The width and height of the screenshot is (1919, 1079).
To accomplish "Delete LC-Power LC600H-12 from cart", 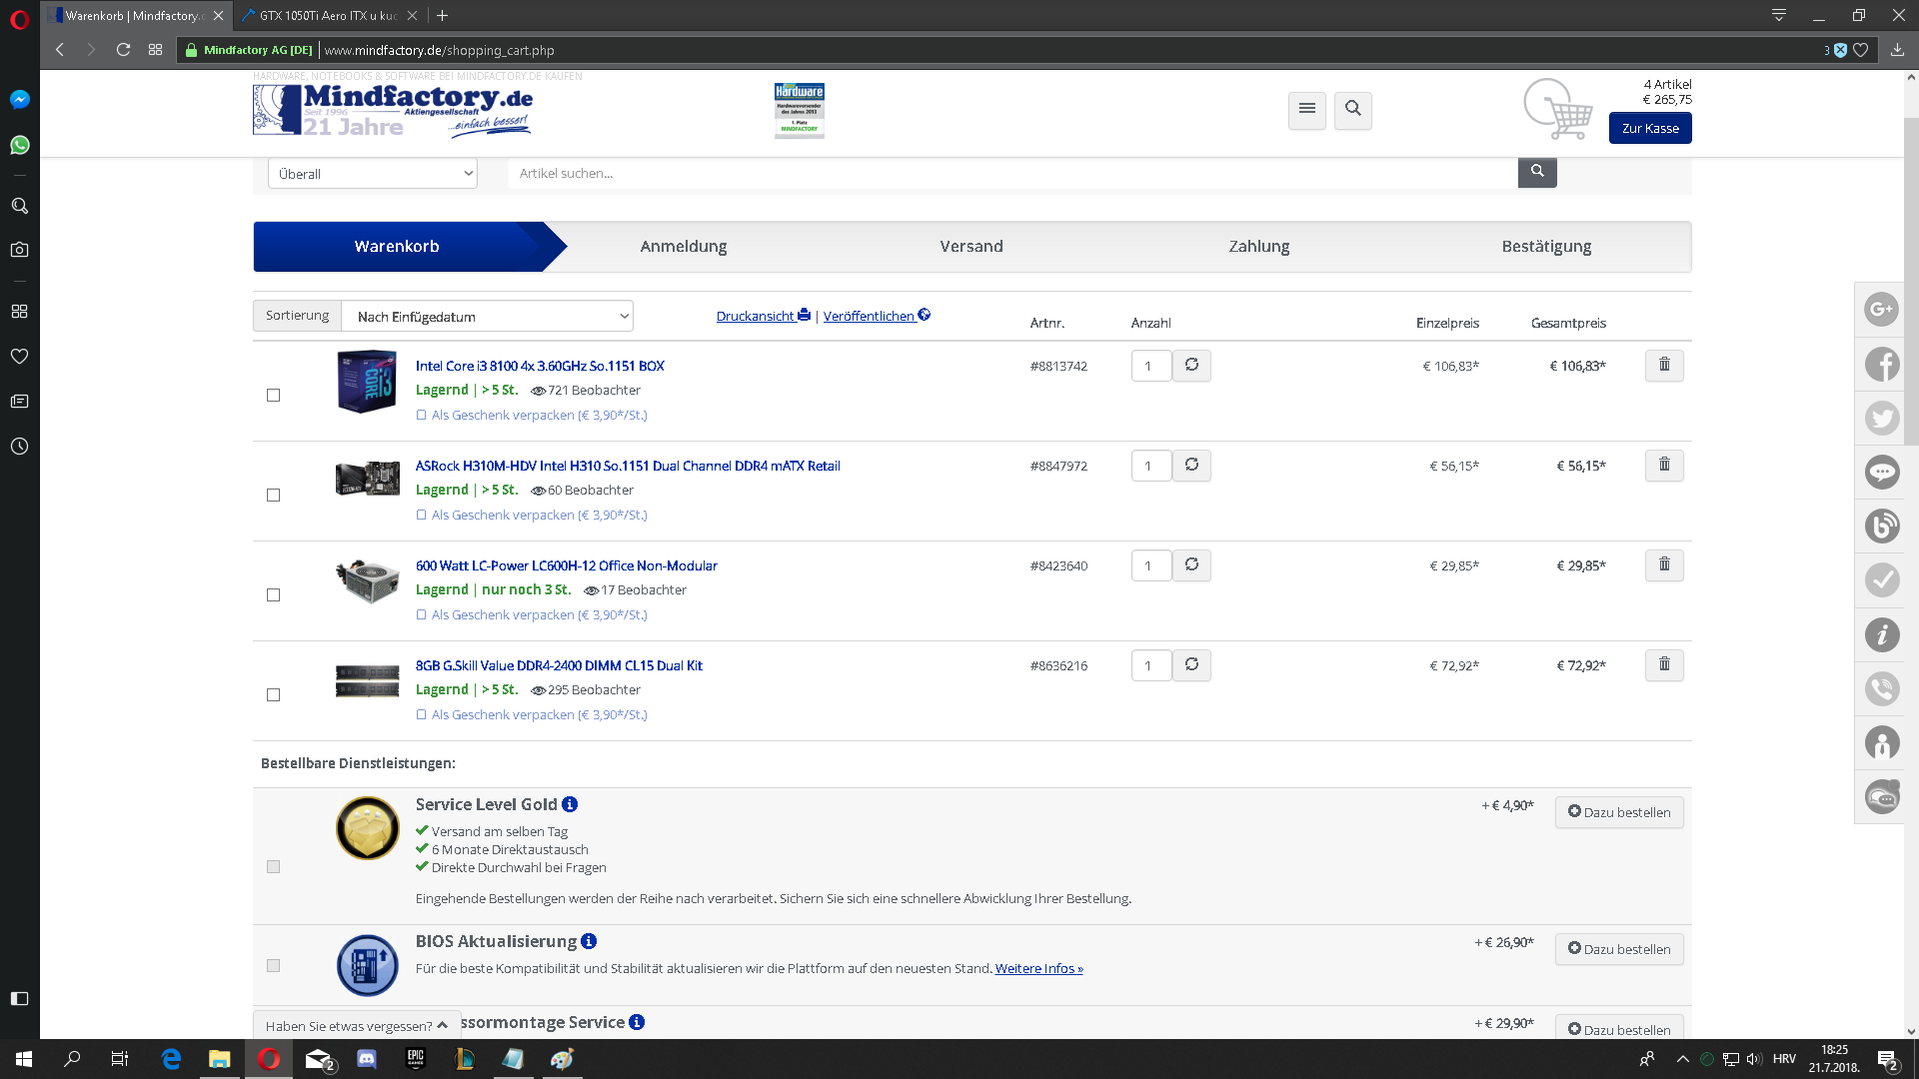I will pos(1664,565).
